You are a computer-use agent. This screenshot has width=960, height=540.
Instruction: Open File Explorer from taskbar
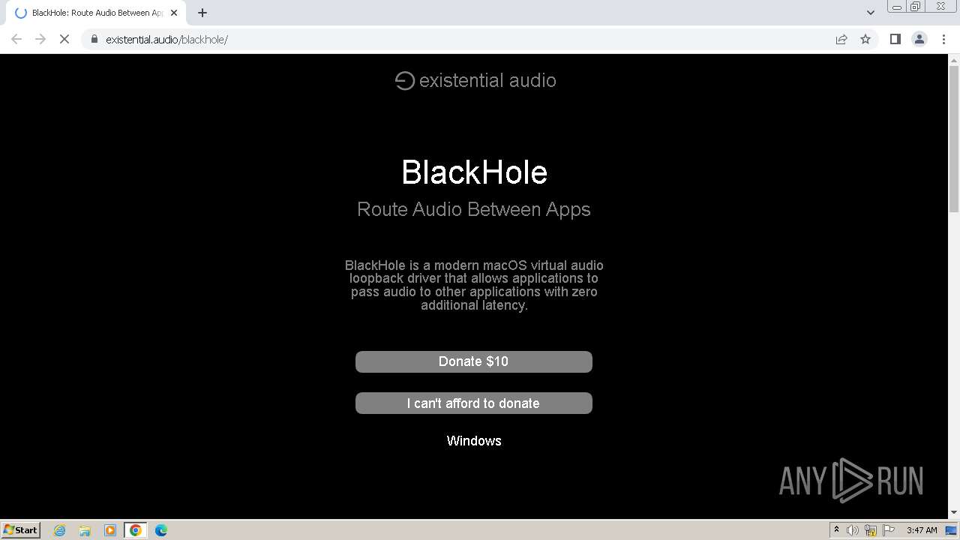tap(85, 530)
